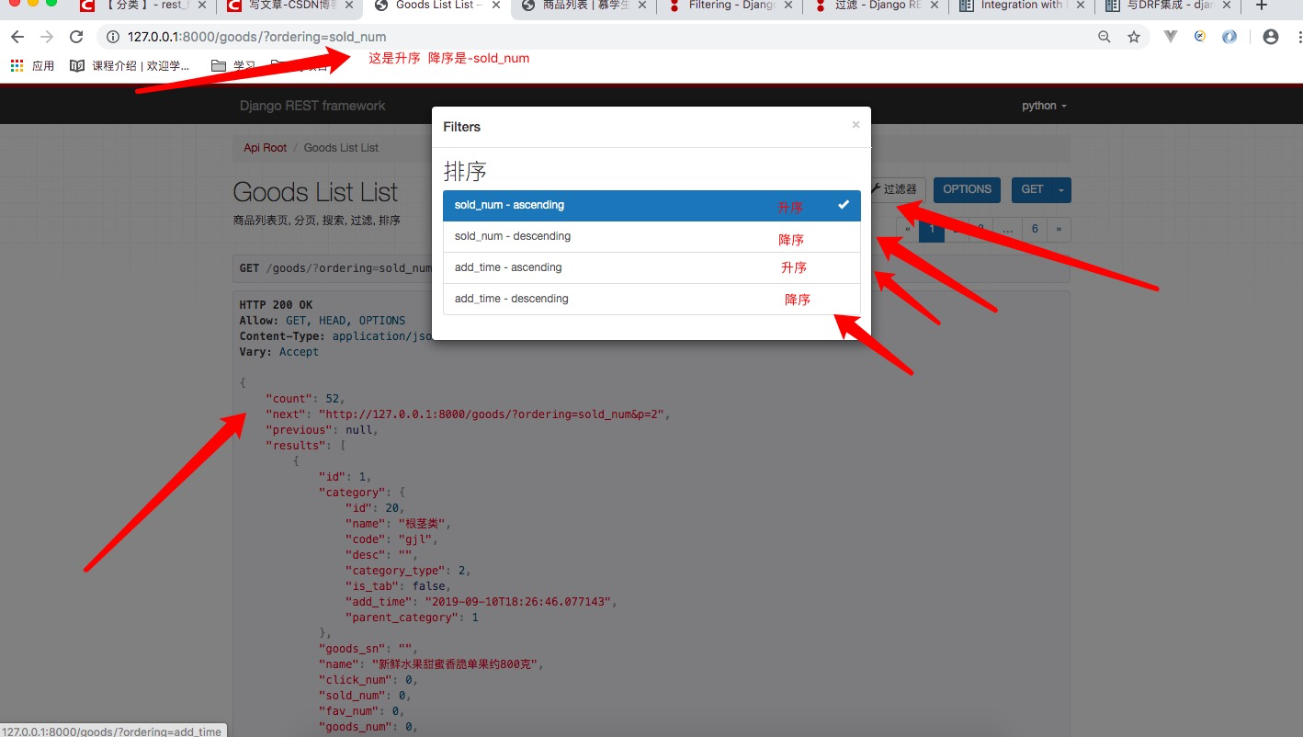Viewport: 1303px width, 737px height.
Task: Open the 课程介绍 bookmark
Action: [x=130, y=66]
